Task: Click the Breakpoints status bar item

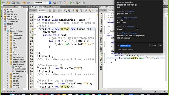Action: (11, 92)
